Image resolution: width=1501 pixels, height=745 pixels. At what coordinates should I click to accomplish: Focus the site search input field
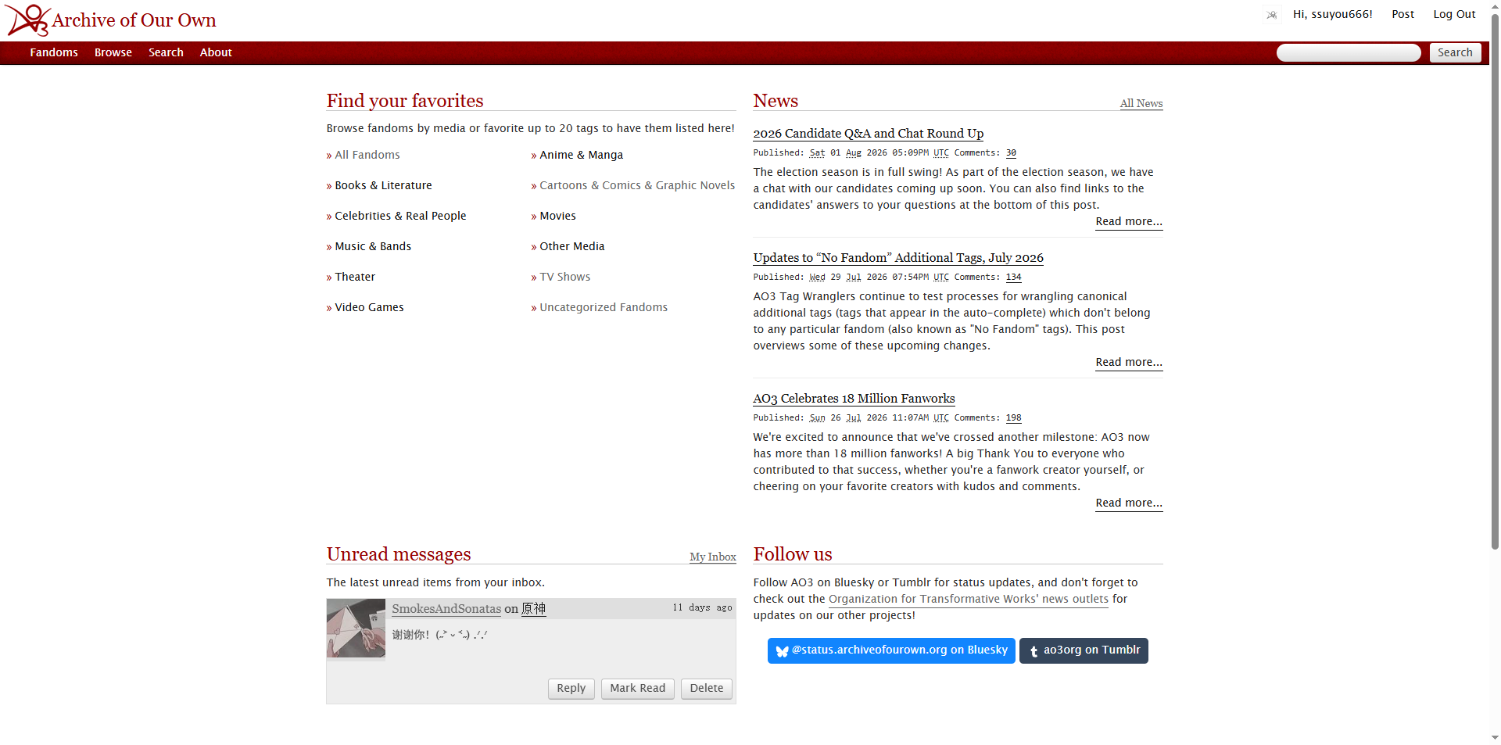1349,52
